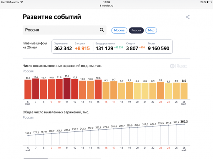Click recoveries value 131 129

pos(104,48)
